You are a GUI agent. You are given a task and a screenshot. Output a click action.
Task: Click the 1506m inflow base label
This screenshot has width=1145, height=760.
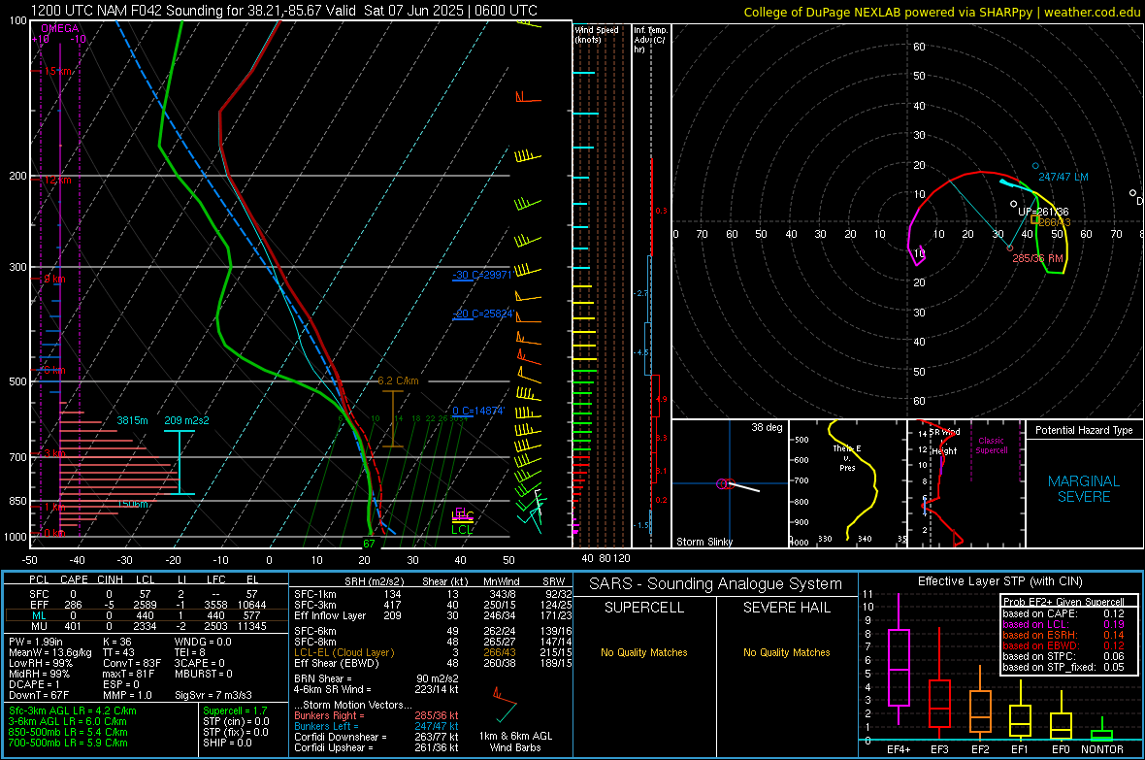coord(134,504)
